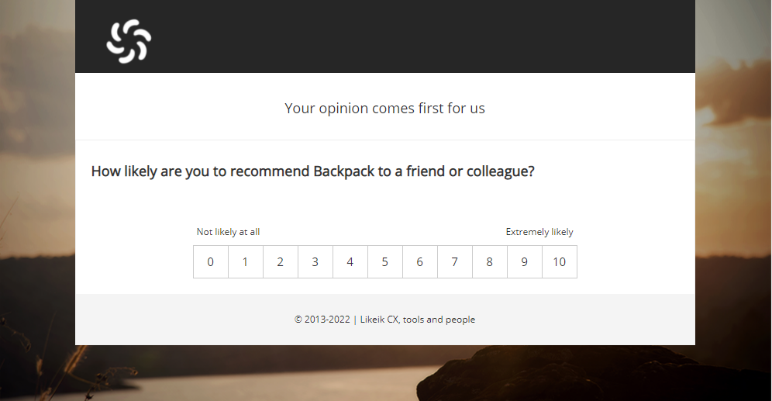772x401 pixels.
Task: Select score 8 on recommendation scale
Action: coord(490,262)
